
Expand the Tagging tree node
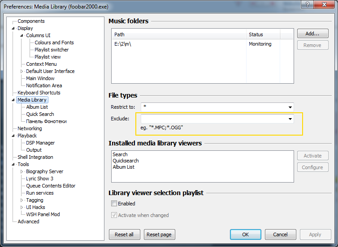(22, 200)
